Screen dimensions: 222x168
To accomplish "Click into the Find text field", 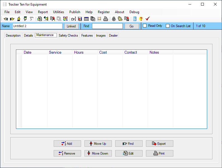I will [x=107, y=26].
